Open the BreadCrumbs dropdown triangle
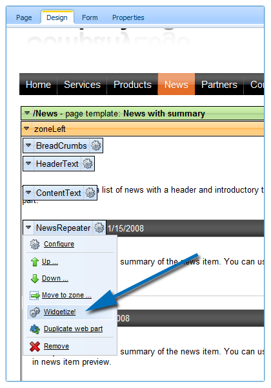 (x=28, y=145)
